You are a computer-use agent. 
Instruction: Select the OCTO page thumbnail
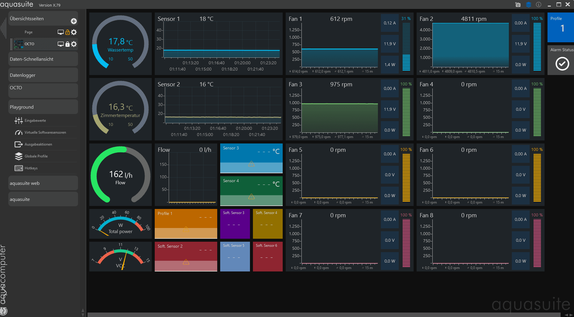pyautogui.click(x=19, y=44)
